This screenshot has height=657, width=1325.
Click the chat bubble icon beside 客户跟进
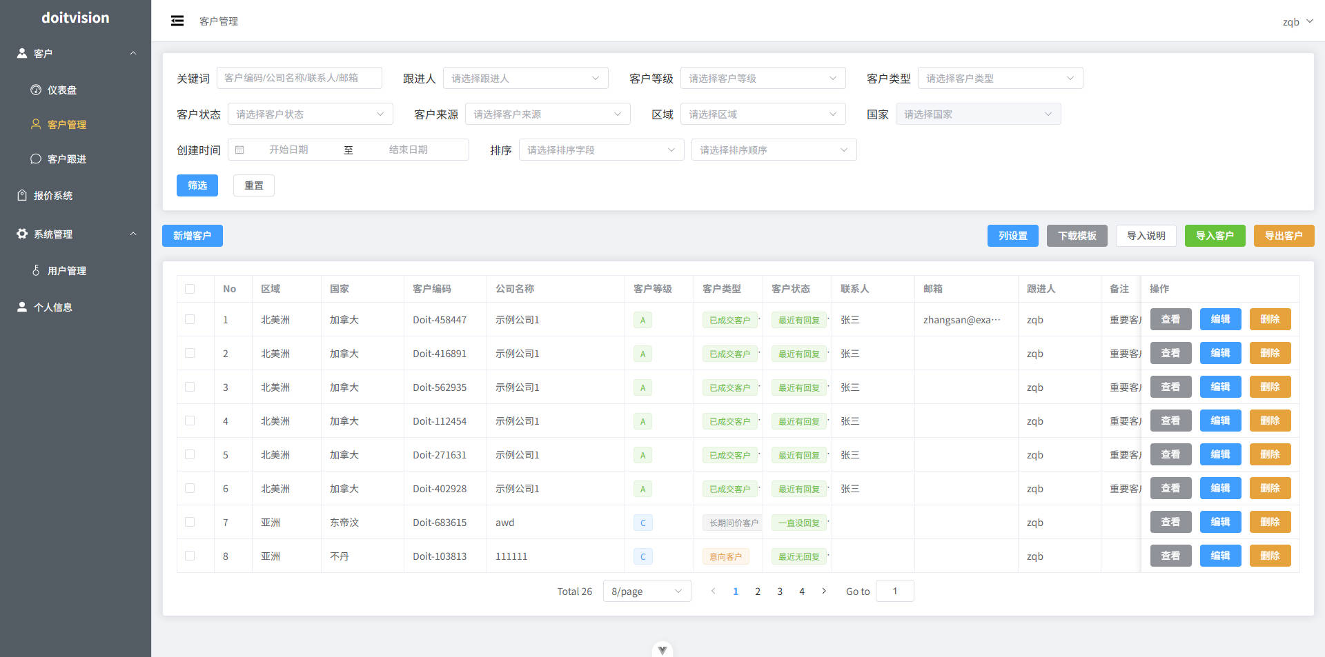tap(36, 159)
